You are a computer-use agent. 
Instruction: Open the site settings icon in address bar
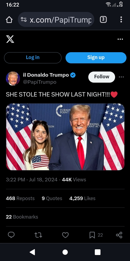(x=24, y=20)
